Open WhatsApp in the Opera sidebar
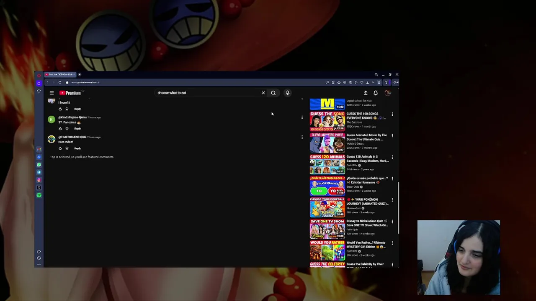Screen dimensions: 536x301 point(39,165)
